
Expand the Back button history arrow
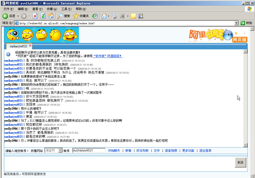[x=18, y=16]
